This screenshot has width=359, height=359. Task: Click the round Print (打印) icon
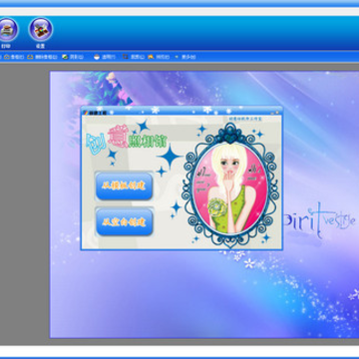pyautogui.click(x=7, y=29)
